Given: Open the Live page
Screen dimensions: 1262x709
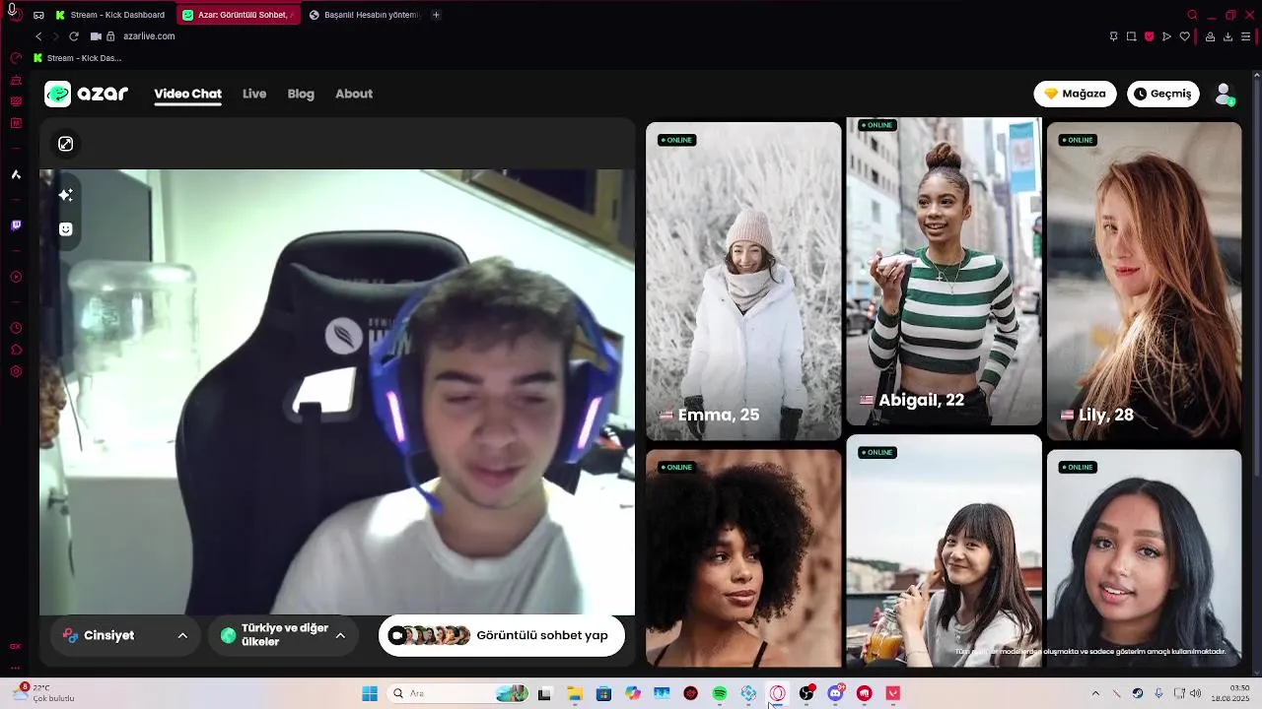Looking at the screenshot, I should [254, 94].
